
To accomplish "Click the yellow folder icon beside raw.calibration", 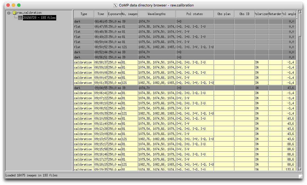I will [14, 12].
